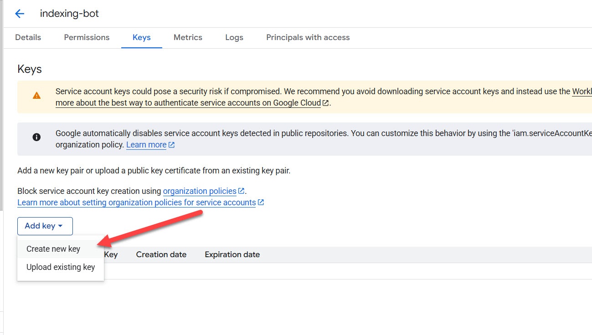This screenshot has height=335, width=592.
Task: Click the Creation date column header
Action: pos(161,255)
